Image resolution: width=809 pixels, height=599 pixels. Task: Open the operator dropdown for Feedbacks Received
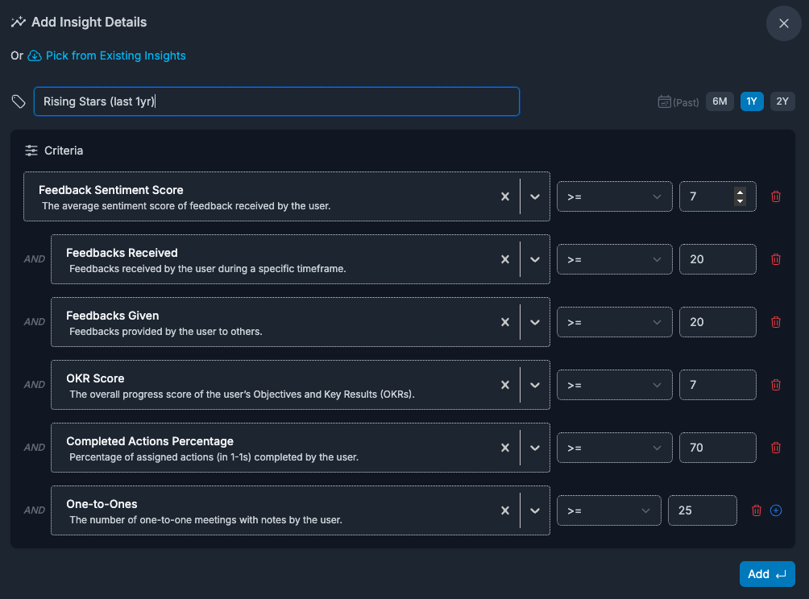pyautogui.click(x=614, y=259)
